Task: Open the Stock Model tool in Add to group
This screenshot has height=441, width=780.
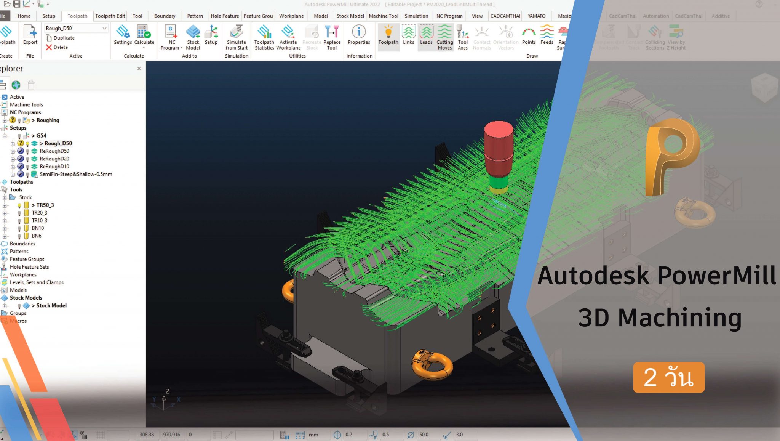Action: 193,37
